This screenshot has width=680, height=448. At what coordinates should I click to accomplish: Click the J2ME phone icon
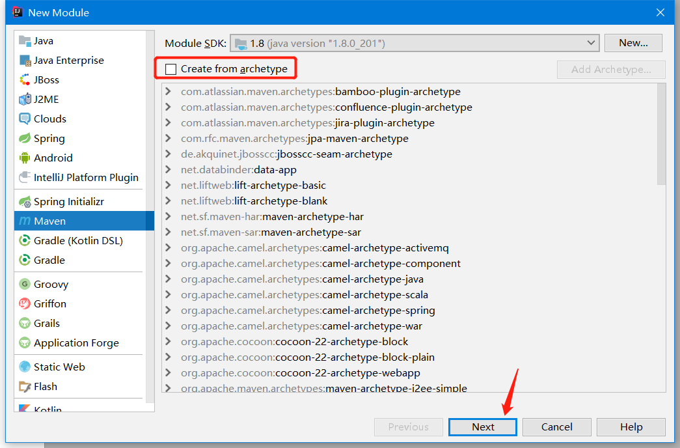(x=25, y=100)
